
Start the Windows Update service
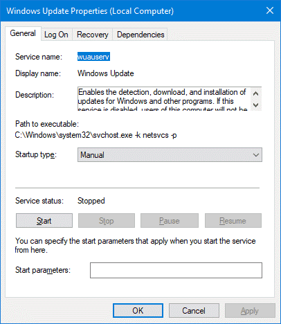(x=44, y=221)
